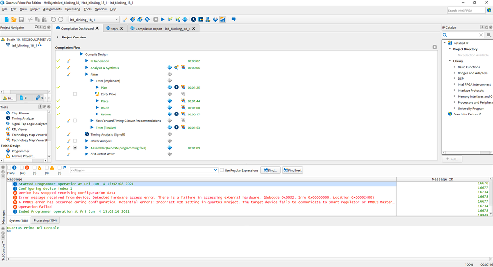Click Search for Partner IP link
The image size is (493, 267).
click(467, 114)
